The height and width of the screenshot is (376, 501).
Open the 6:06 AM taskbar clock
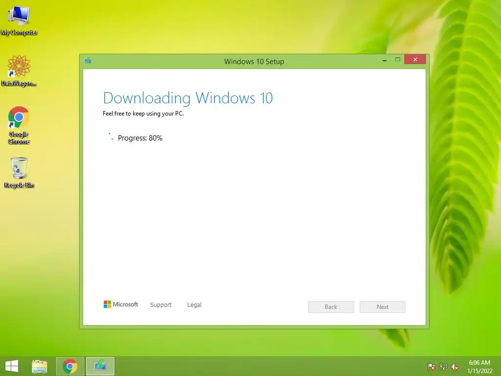[x=479, y=367]
